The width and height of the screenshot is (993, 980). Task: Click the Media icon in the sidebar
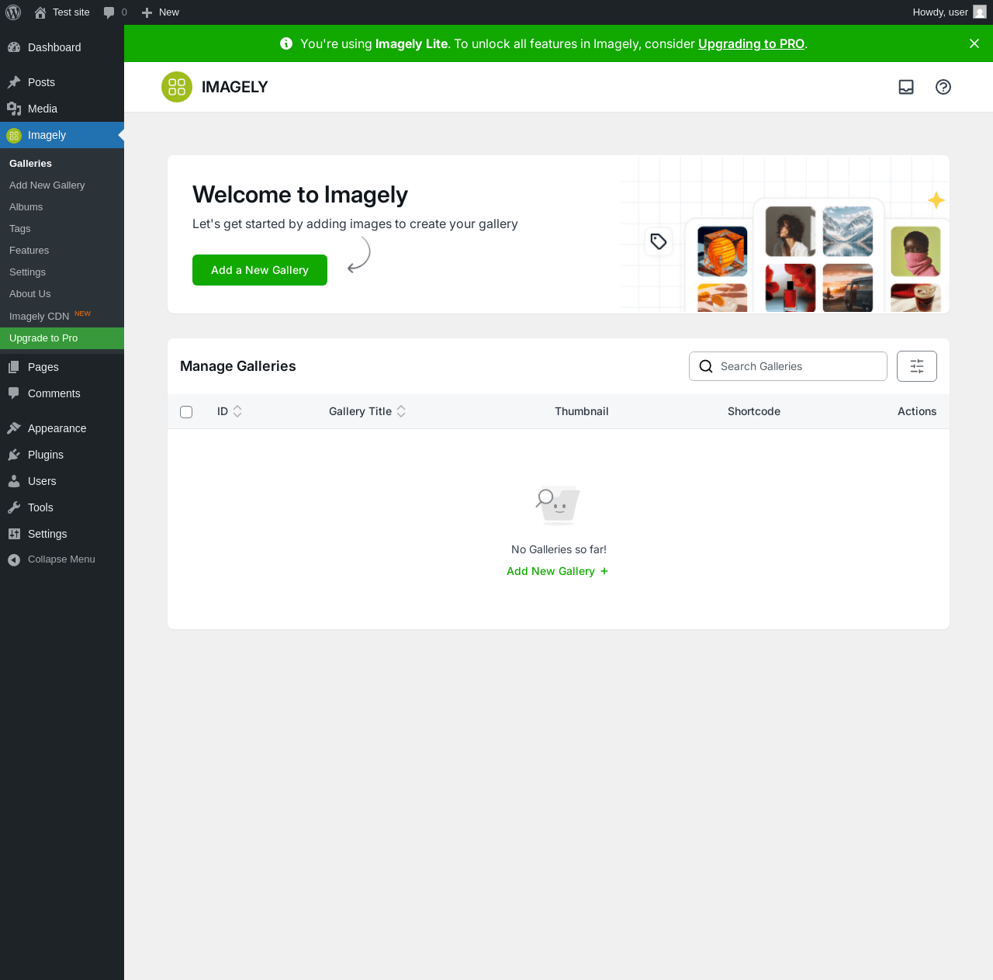click(x=14, y=109)
